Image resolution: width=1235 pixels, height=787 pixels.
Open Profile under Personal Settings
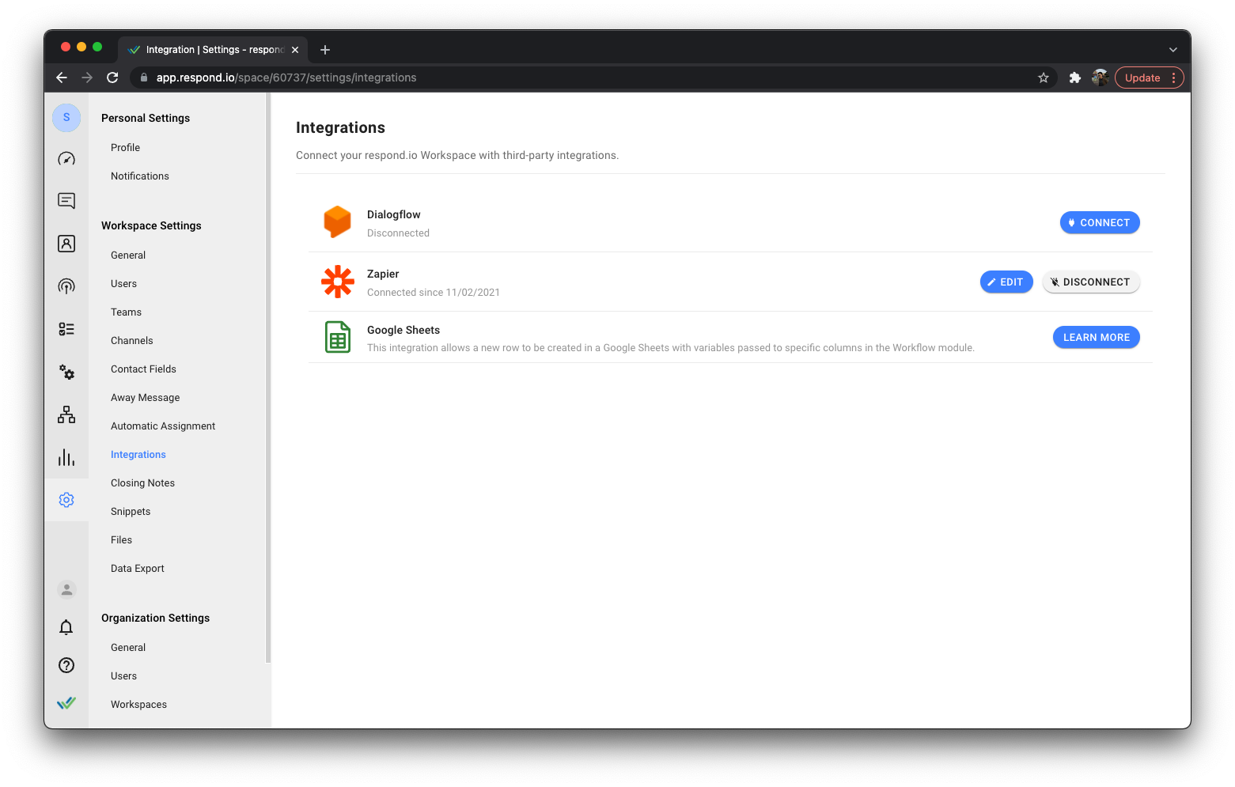[x=125, y=148]
